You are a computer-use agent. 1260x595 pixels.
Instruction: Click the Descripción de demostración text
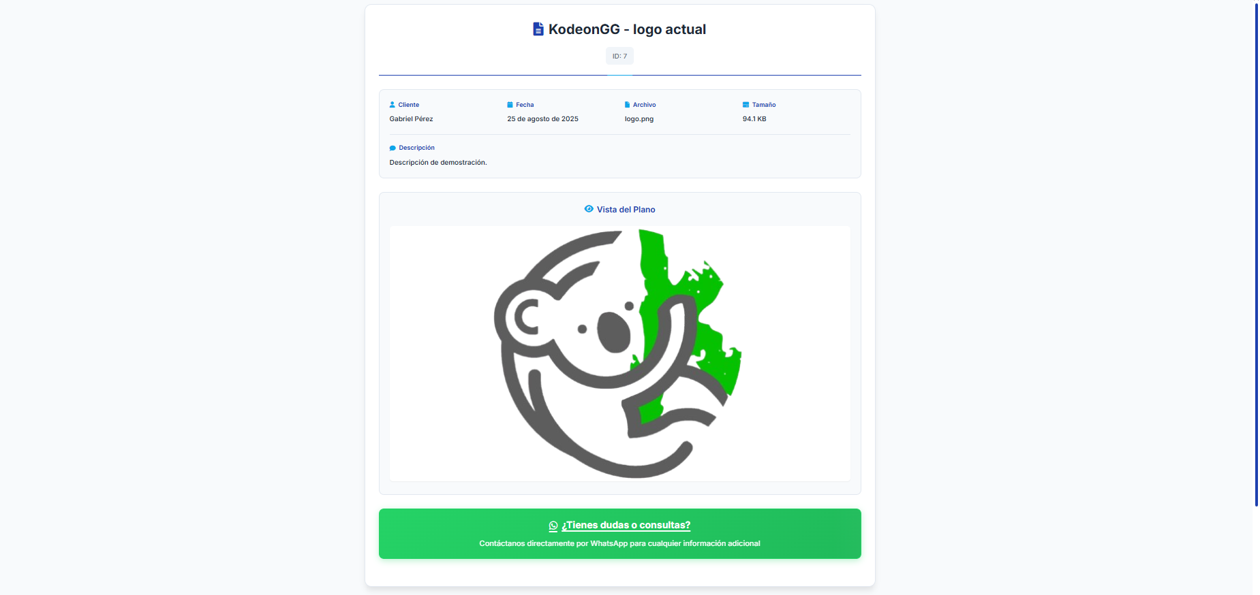pyautogui.click(x=438, y=163)
